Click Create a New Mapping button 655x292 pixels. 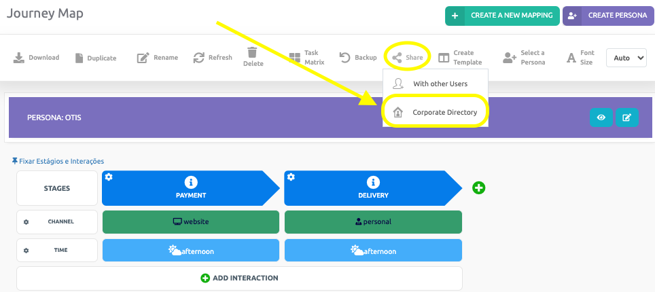502,16
